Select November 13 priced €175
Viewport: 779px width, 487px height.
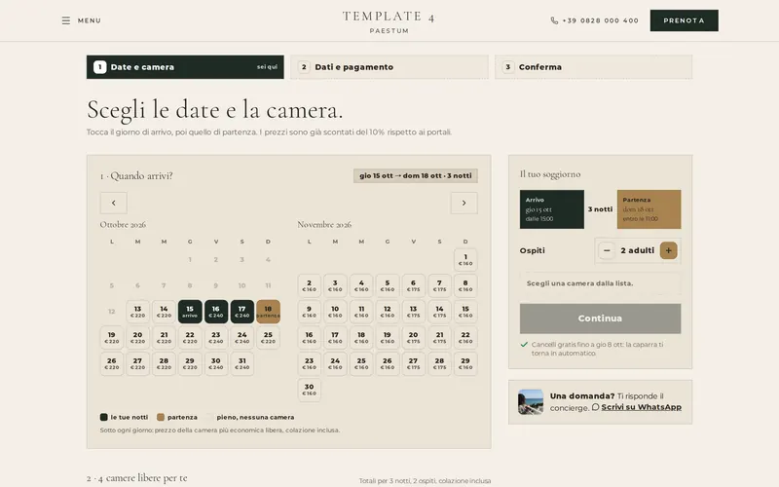(x=413, y=312)
